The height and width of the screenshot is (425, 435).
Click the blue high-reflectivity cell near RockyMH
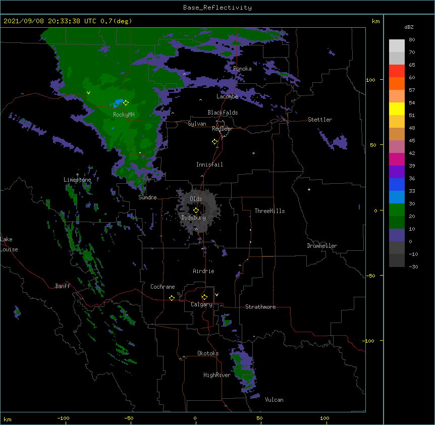[118, 103]
